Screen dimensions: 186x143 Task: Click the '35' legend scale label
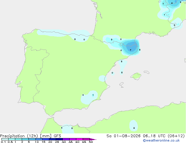pos(70,142)
